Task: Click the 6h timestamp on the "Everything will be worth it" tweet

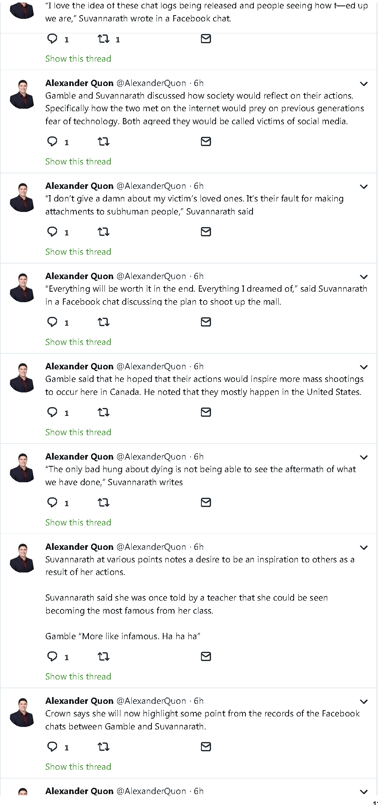Action: click(199, 276)
